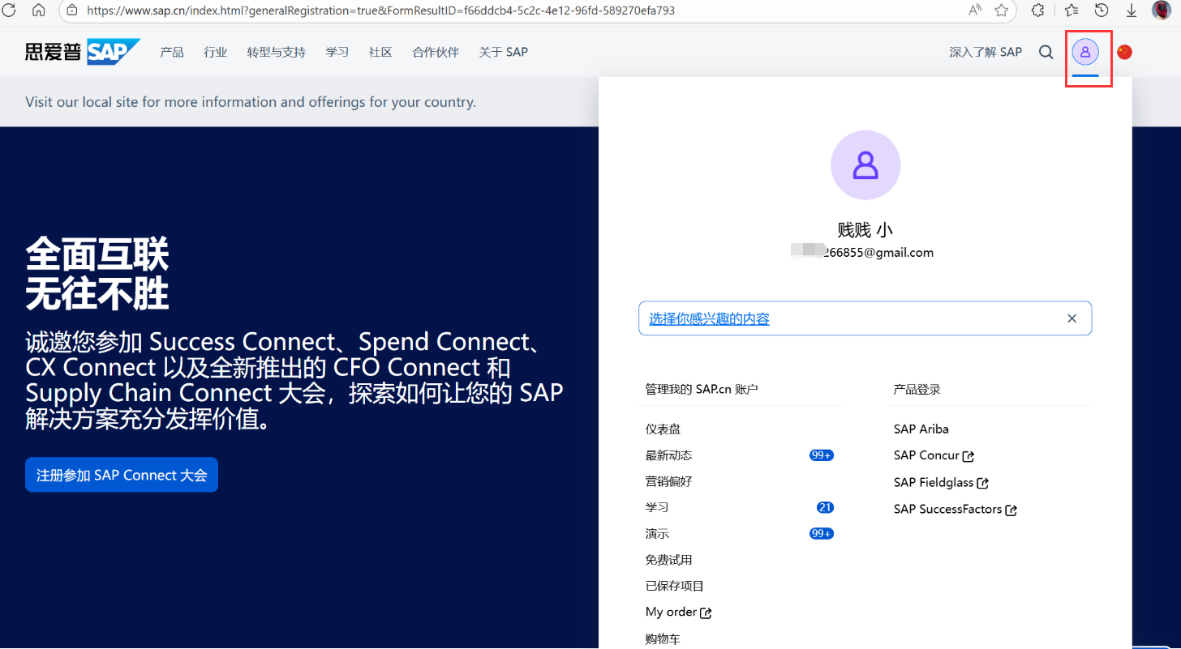The image size is (1181, 649).
Task: Open 营销偏好 in account menu
Action: (x=669, y=481)
